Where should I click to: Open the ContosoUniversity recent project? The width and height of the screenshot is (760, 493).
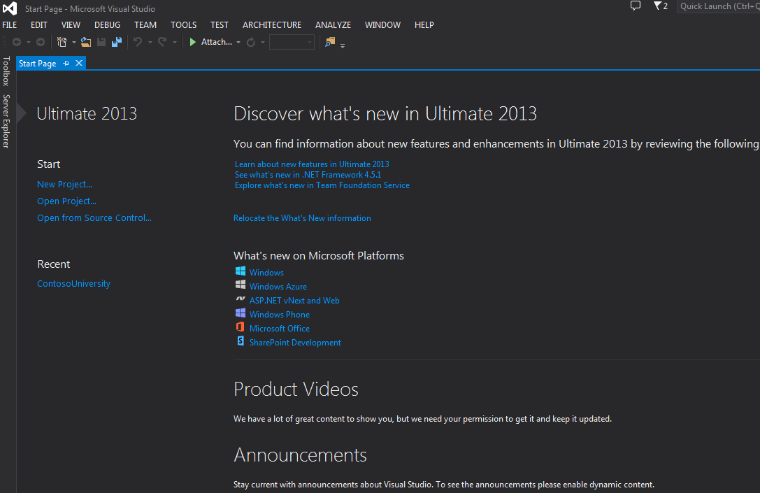[x=73, y=284]
